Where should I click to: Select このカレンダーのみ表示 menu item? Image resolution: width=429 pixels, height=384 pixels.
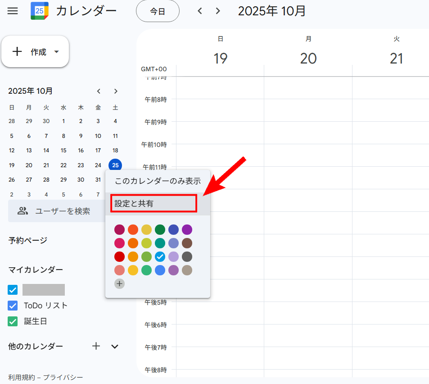click(158, 181)
